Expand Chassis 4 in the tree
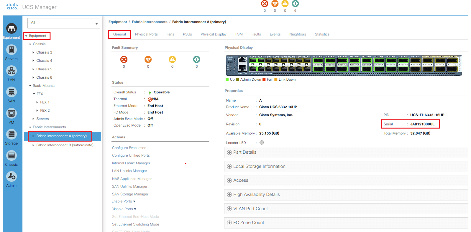Image resolution: width=471 pixels, height=232 pixels. pos(33,61)
